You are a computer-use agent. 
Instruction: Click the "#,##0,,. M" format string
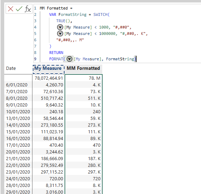click(x=70, y=40)
